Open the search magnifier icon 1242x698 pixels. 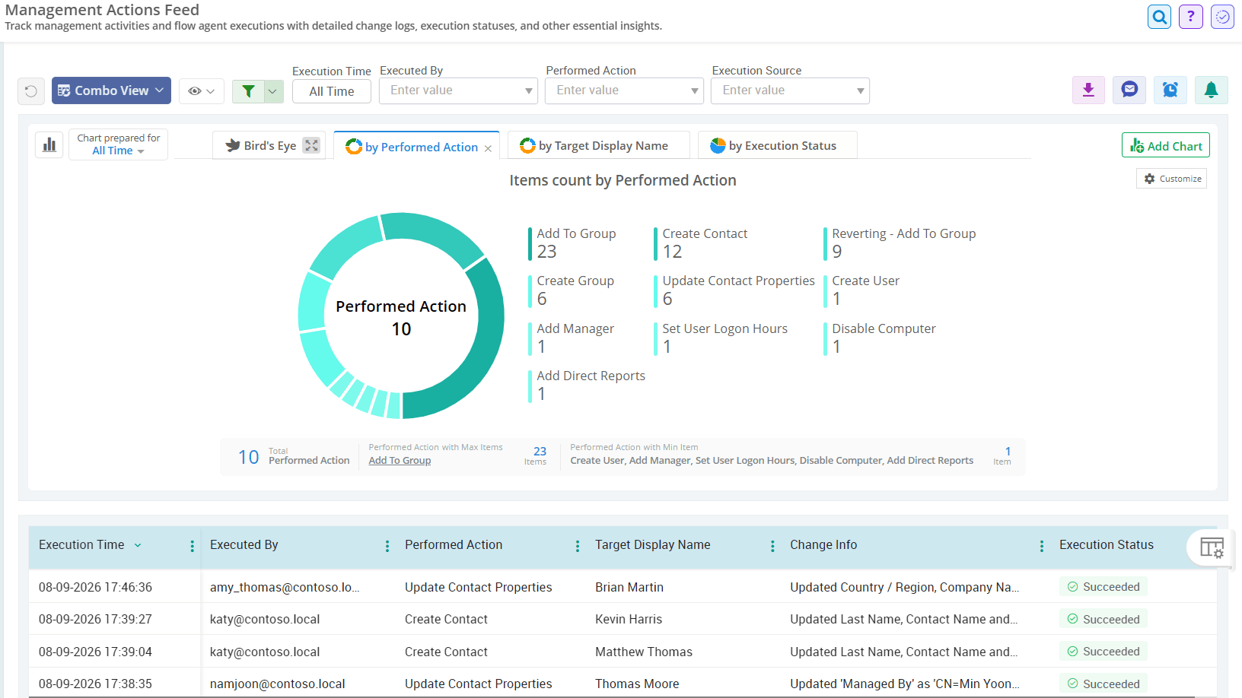coord(1159,17)
